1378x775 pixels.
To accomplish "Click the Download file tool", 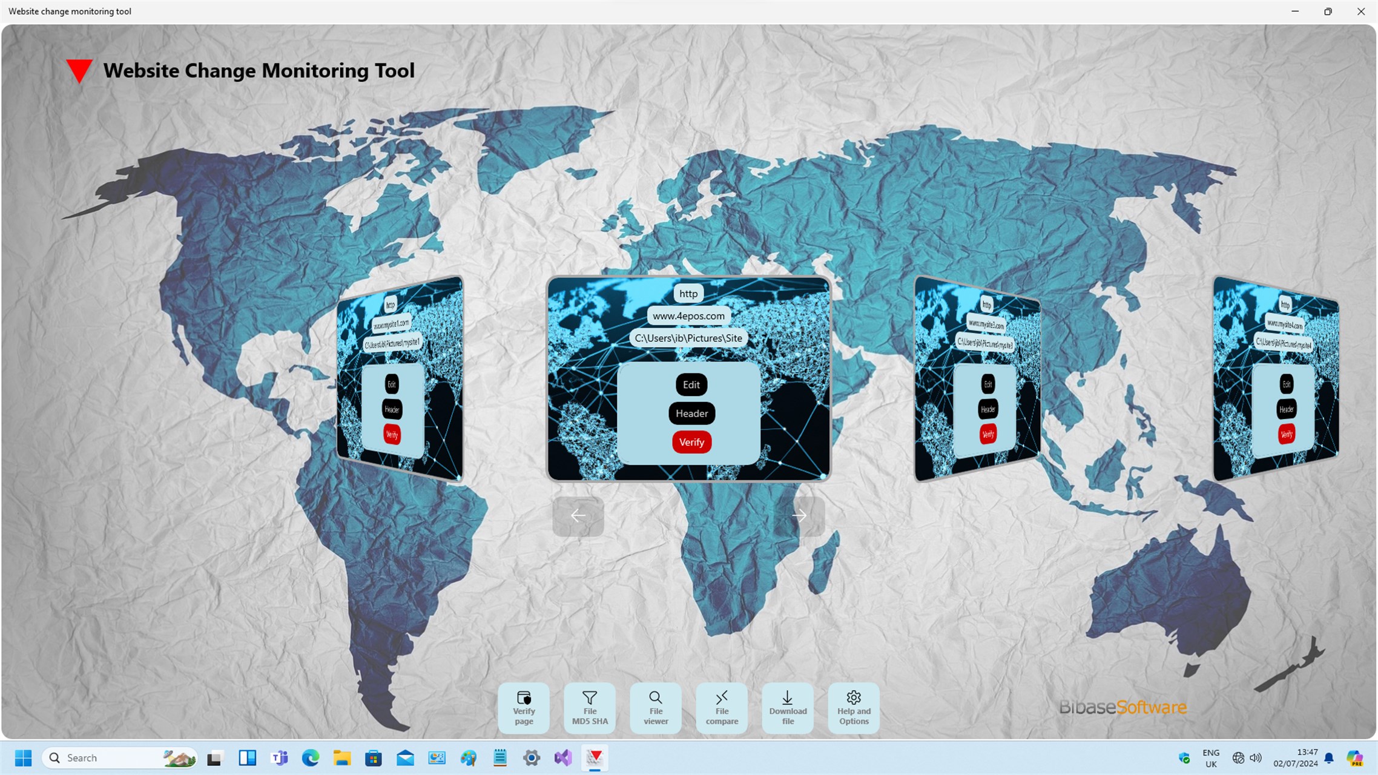I will (x=788, y=708).
